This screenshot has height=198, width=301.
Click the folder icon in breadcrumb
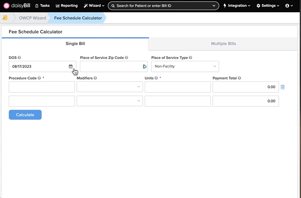pyautogui.click(x=5, y=18)
